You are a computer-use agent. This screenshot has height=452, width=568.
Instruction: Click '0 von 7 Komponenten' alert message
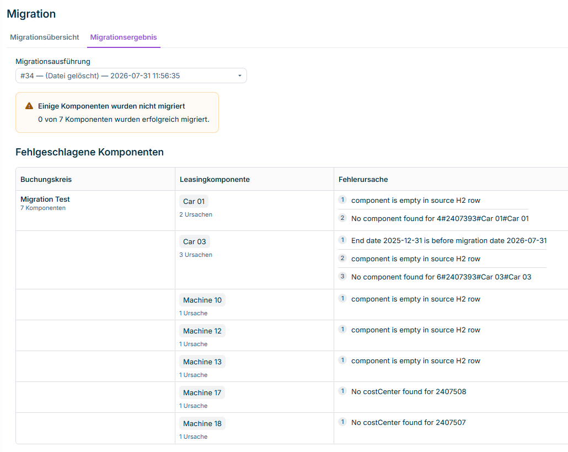(x=124, y=119)
